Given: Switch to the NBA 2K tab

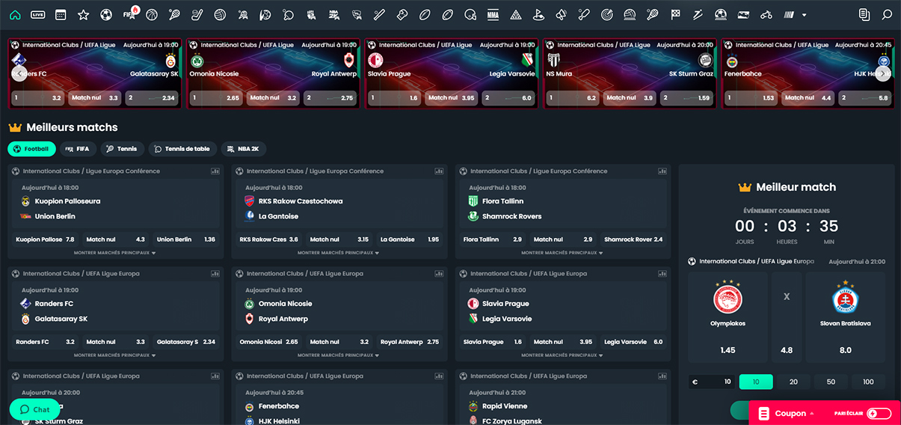Looking at the screenshot, I should pos(245,149).
